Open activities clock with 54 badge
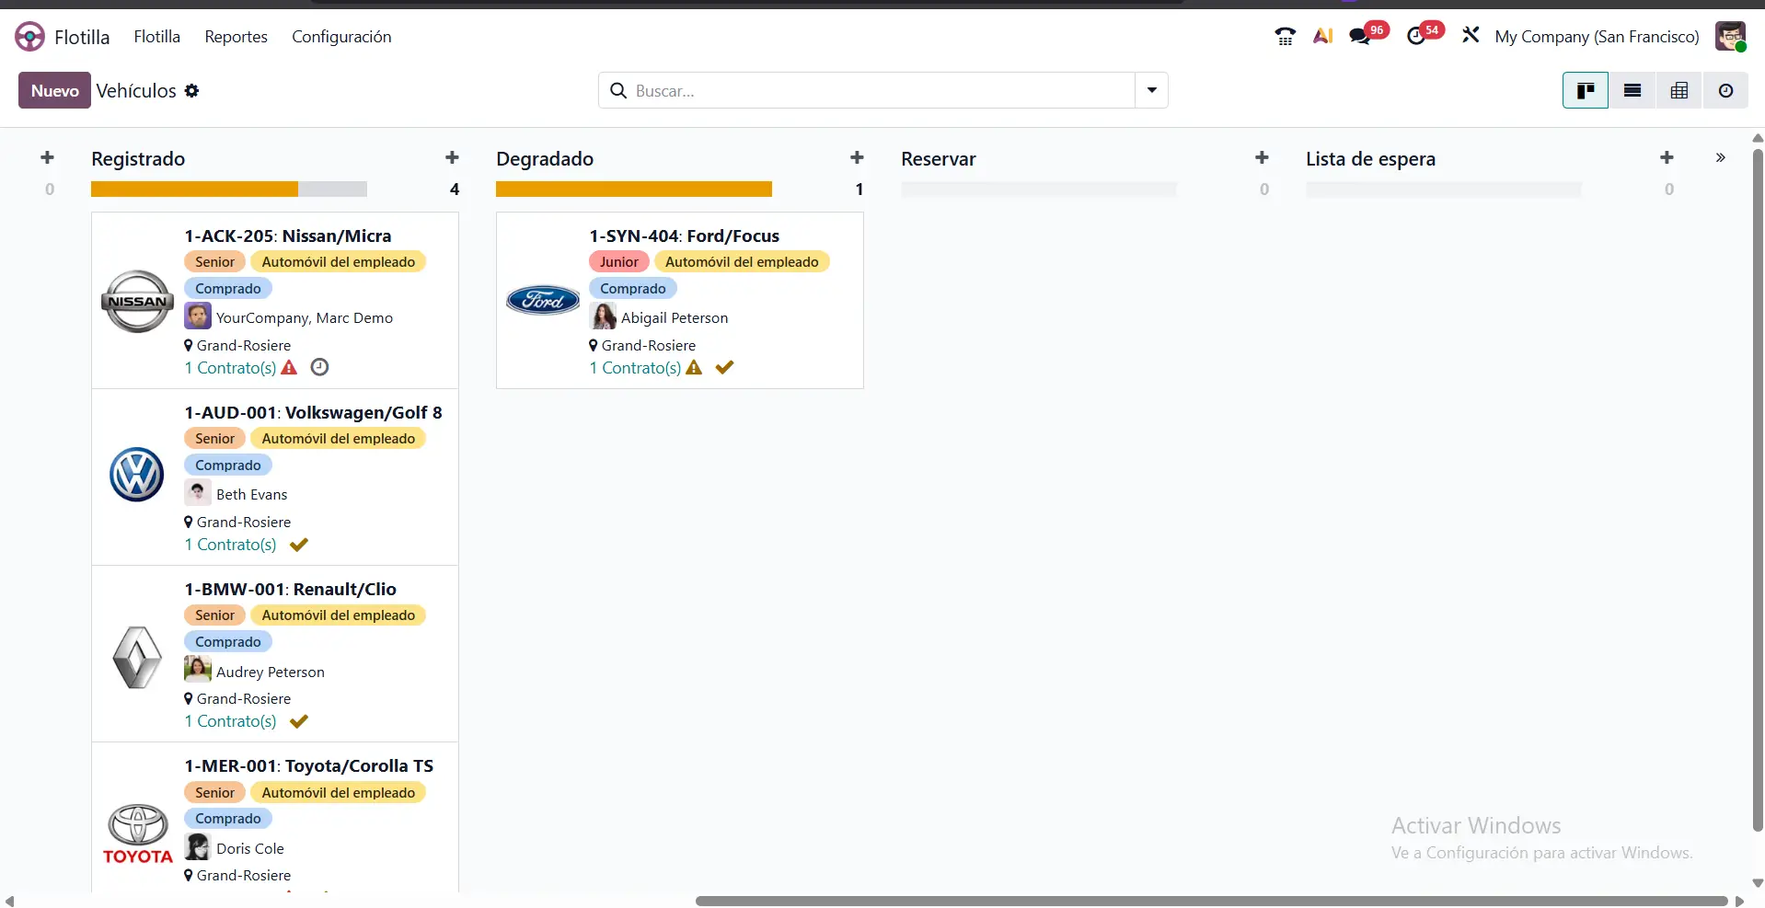1765x908 pixels. [1416, 37]
